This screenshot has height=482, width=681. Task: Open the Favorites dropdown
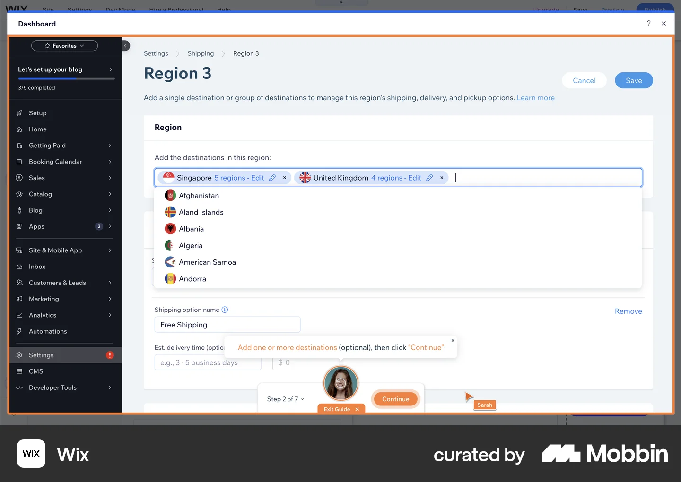point(64,46)
